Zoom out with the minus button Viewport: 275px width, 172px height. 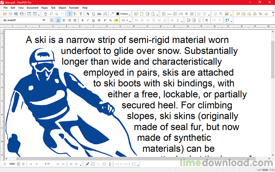(5, 164)
